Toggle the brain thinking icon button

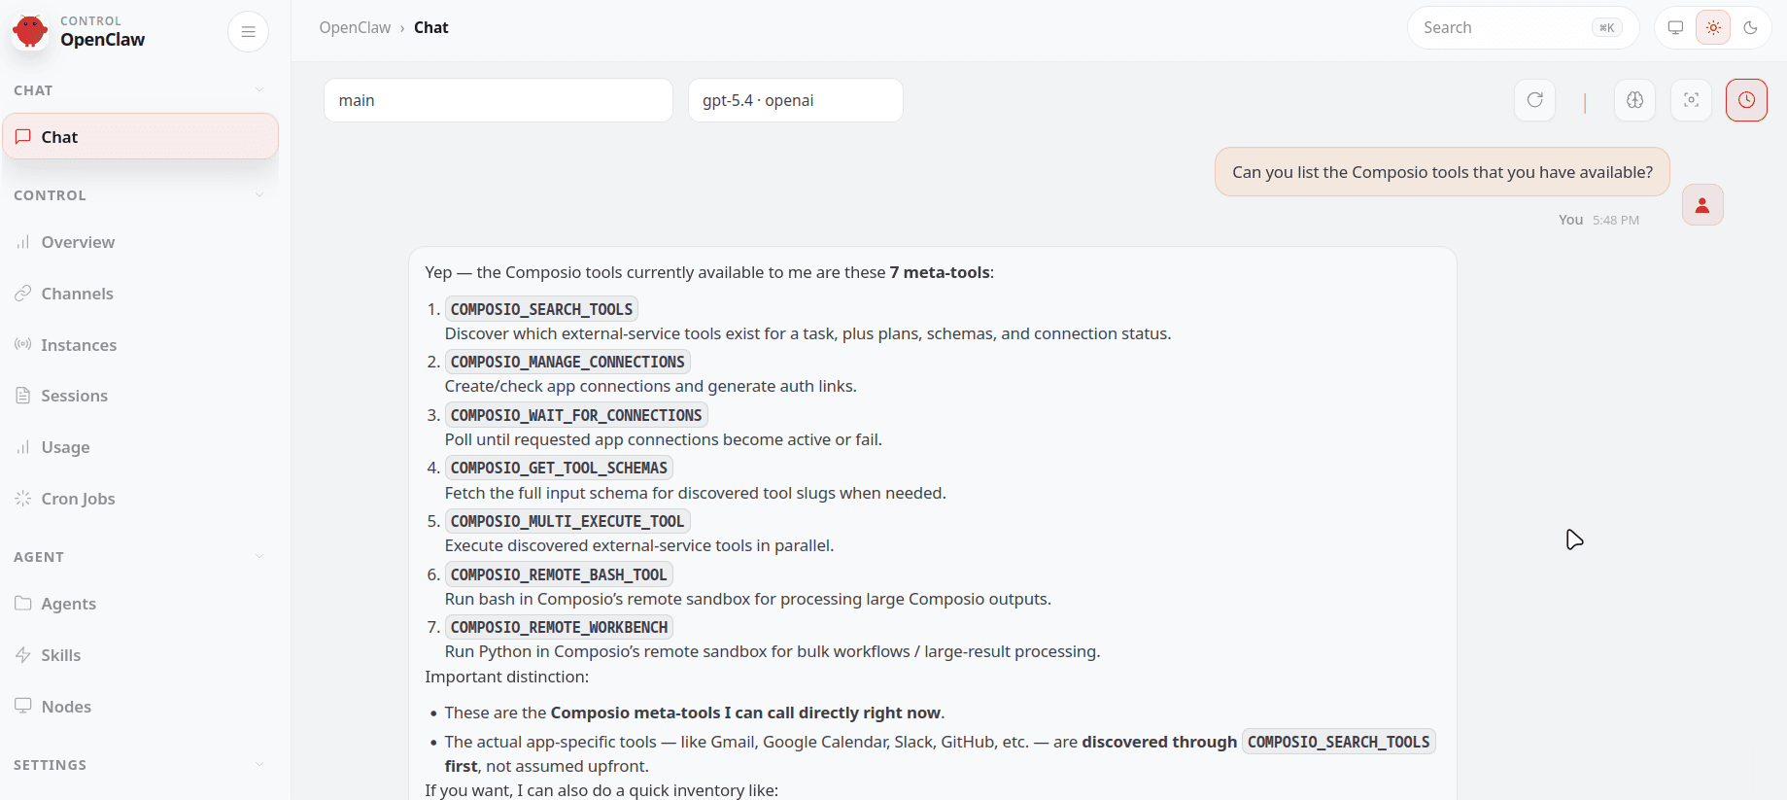pyautogui.click(x=1634, y=100)
